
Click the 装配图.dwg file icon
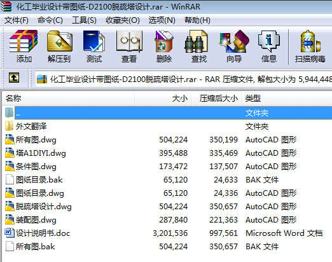pyautogui.click(x=10, y=219)
